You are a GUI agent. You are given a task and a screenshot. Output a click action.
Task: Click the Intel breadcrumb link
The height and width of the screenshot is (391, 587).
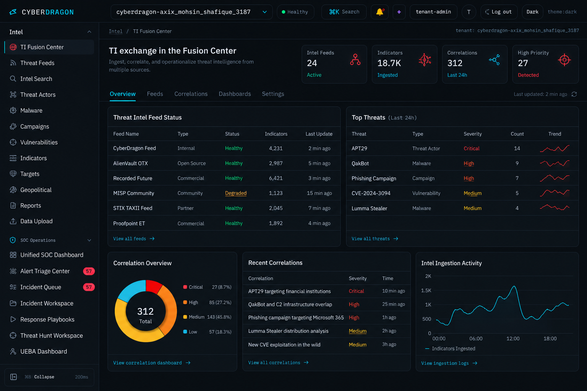pyautogui.click(x=115, y=31)
